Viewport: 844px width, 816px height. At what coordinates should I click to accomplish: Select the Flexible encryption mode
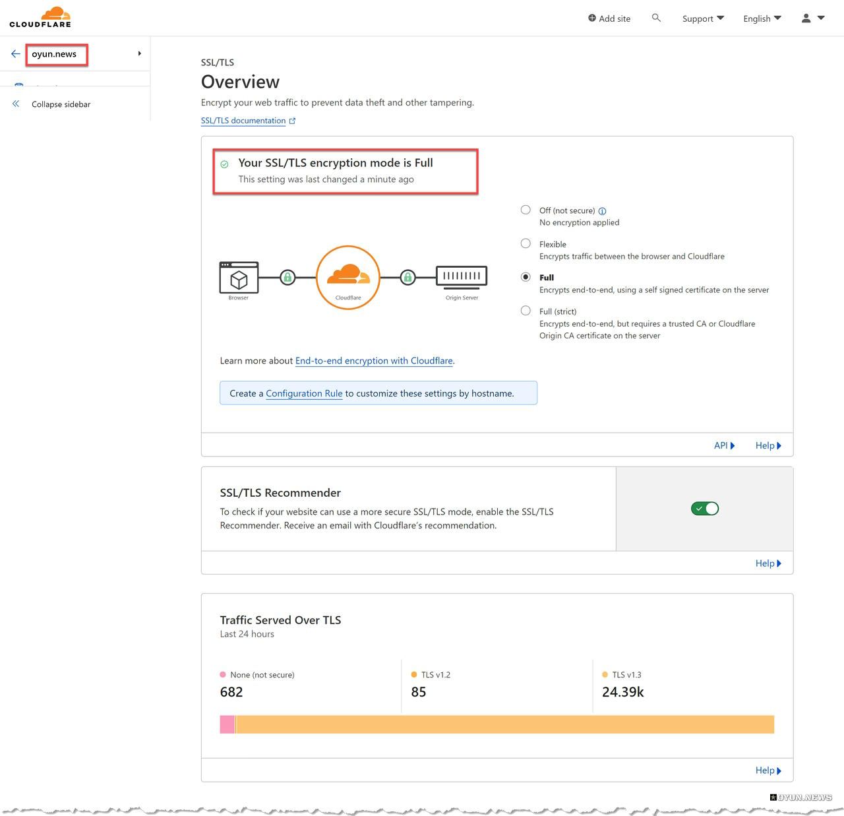(x=526, y=243)
